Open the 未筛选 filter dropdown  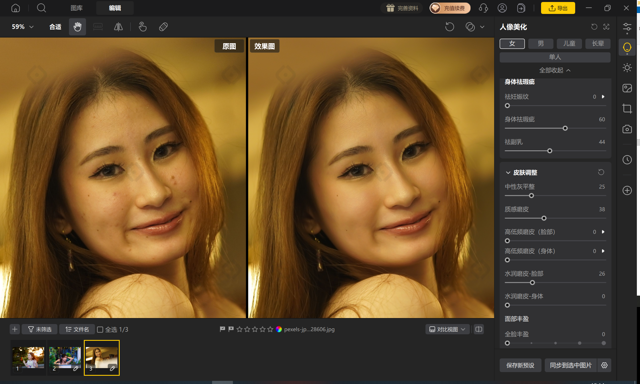coord(40,329)
